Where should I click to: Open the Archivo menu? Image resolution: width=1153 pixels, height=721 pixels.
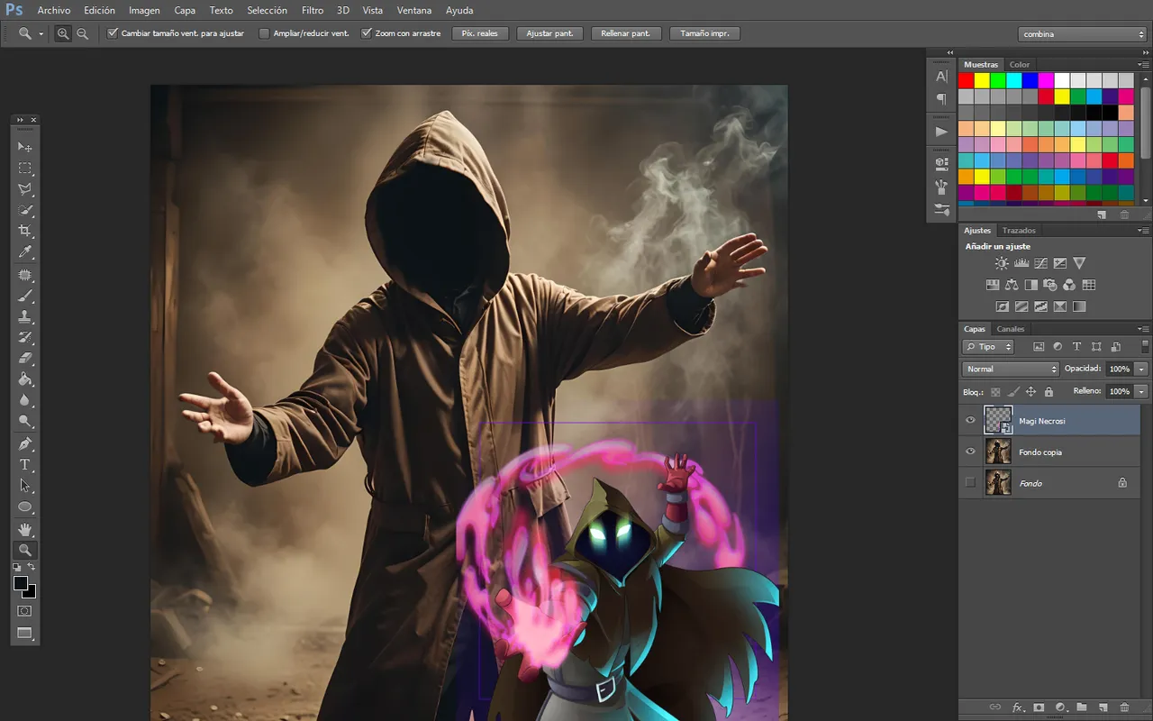(x=54, y=11)
